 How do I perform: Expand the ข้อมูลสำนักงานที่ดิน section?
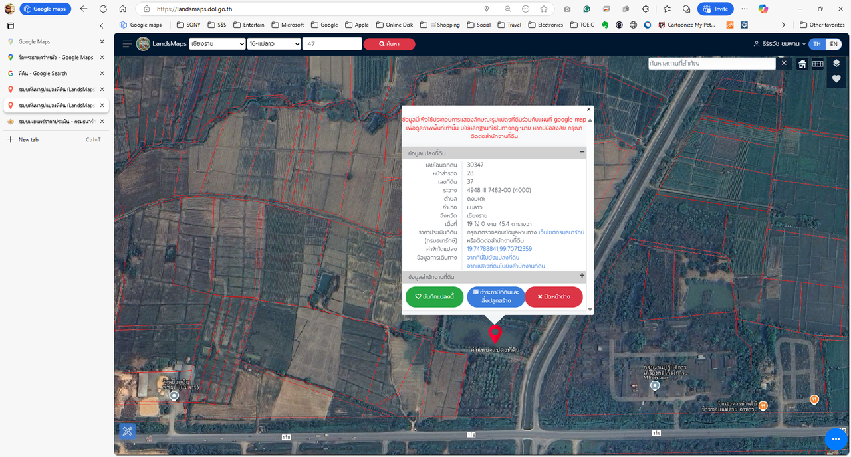pyautogui.click(x=582, y=276)
